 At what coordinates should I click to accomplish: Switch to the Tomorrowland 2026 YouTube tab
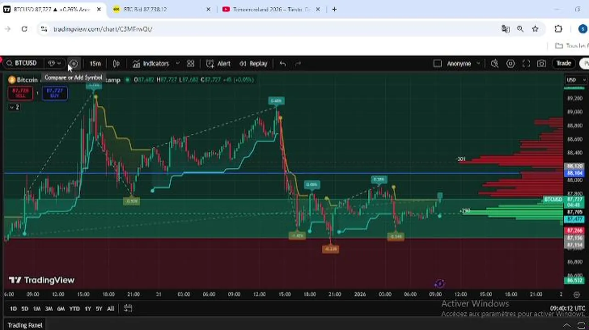coord(271,9)
